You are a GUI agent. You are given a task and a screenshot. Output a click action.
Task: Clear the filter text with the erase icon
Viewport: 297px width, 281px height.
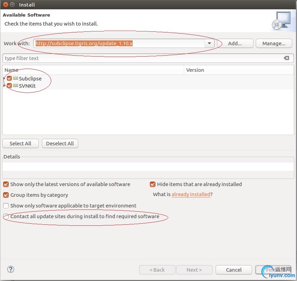286,58
